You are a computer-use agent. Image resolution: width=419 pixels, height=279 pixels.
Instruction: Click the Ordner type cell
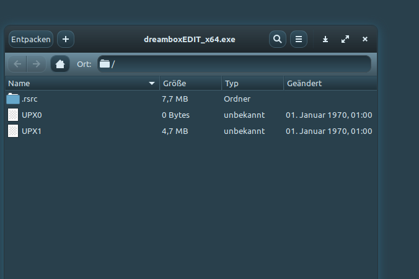pos(237,99)
